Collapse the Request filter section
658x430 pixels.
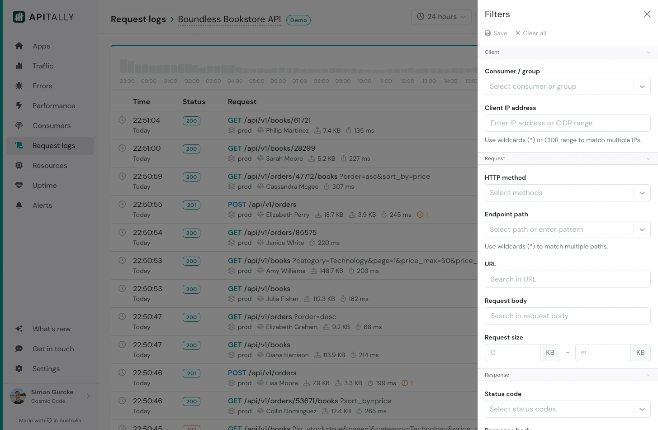coord(649,158)
